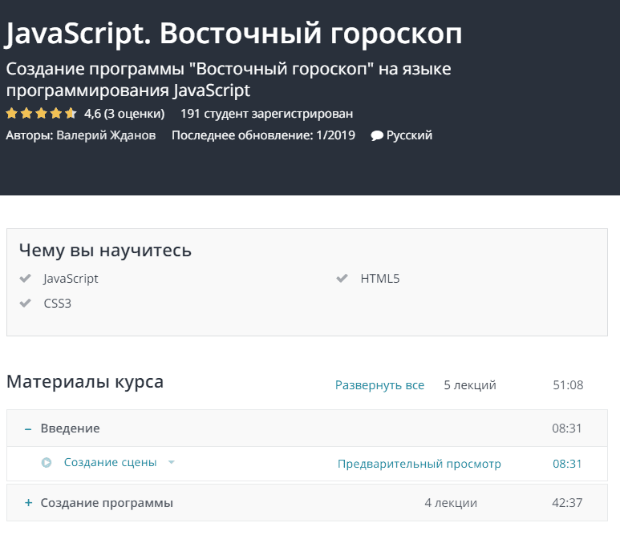This screenshot has width=620, height=539.
Task: Click the checkmark icon next to HTML5
Action: [x=342, y=279]
